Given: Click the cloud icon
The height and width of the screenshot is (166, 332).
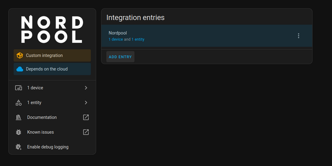Looking at the screenshot, I should [20, 69].
